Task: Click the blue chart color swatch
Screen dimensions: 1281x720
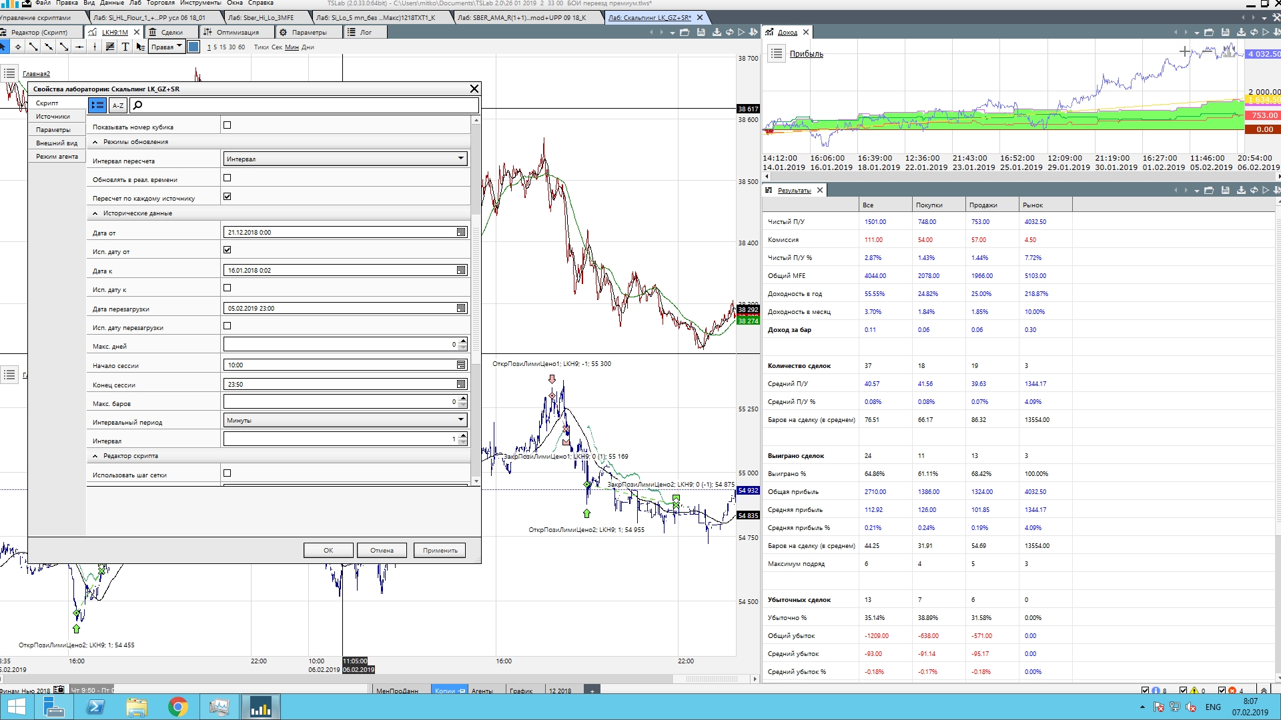Action: [193, 47]
